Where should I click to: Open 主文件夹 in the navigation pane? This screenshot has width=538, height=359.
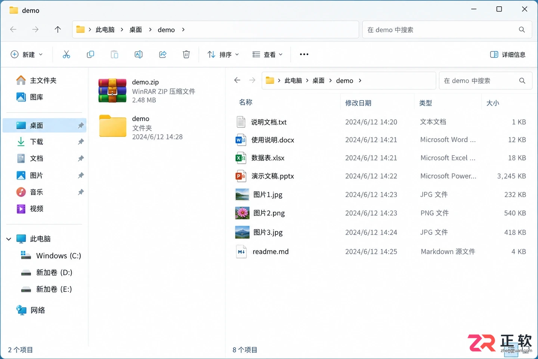(x=36, y=80)
